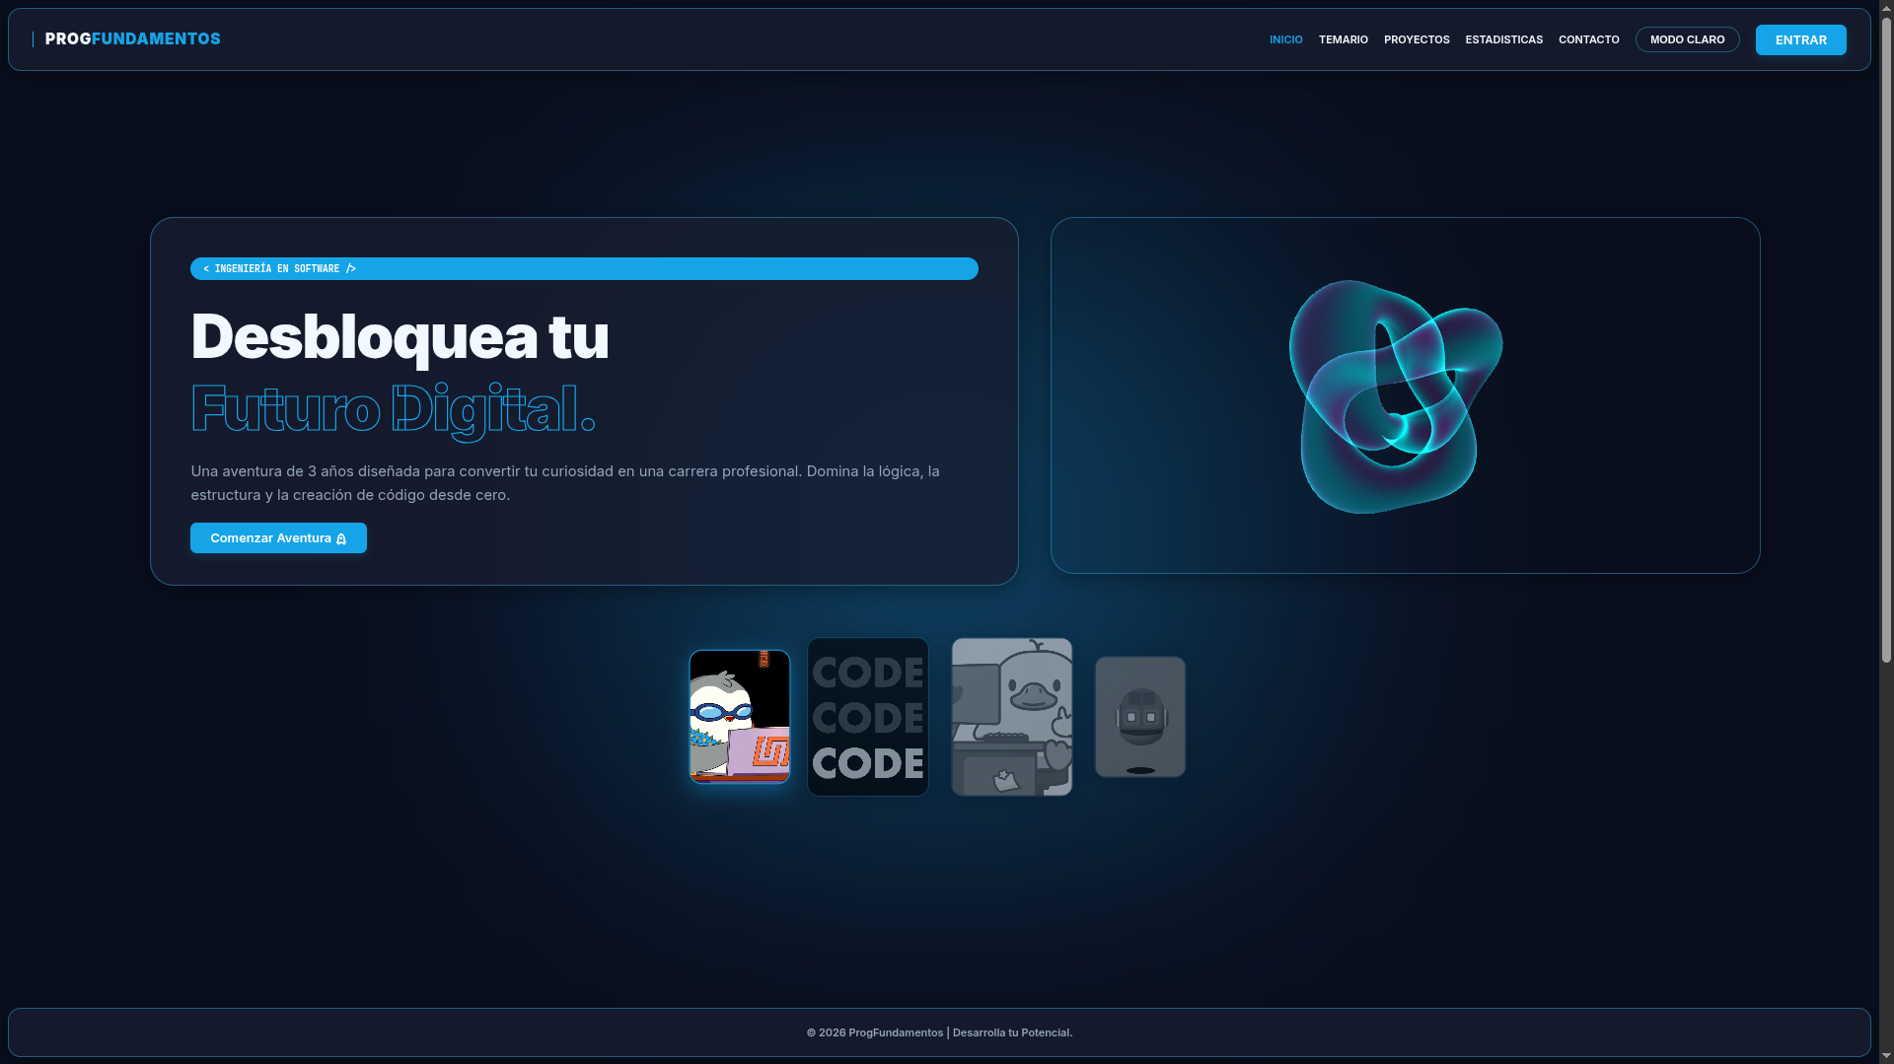Click the 3D torus knot graphic
The image size is (1894, 1064).
tap(1395, 396)
